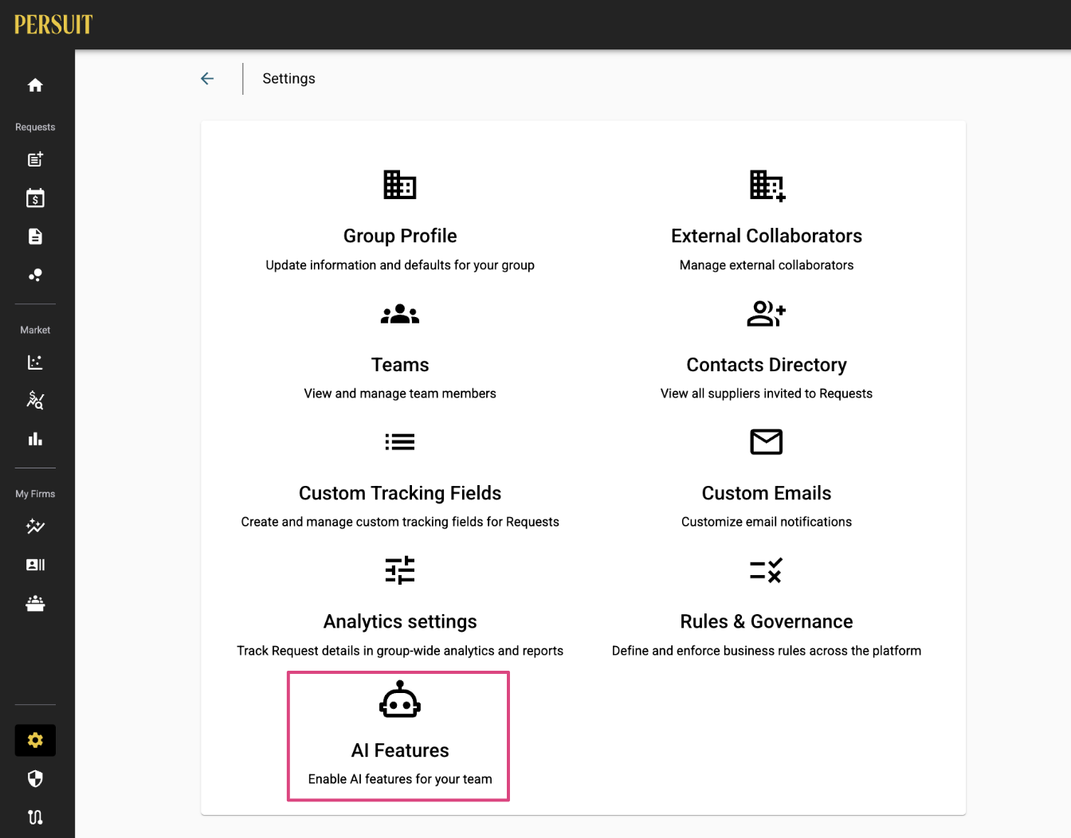Open the performance trends icon under My Firms
This screenshot has height=838, width=1071.
point(35,527)
